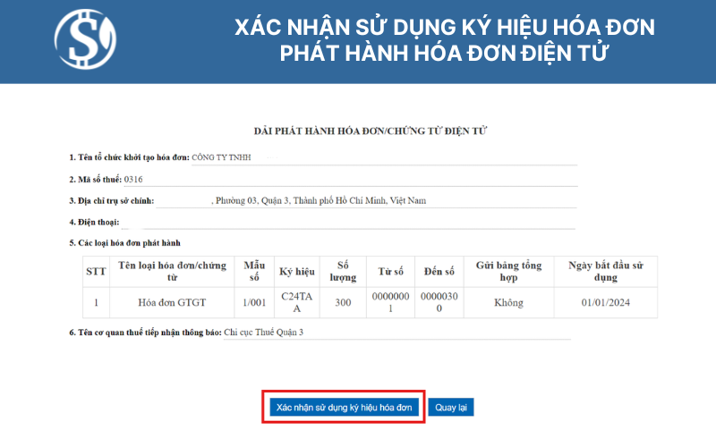The image size is (716, 447).
Task: Click the dollar-sign logo in header
Action: pos(85,39)
